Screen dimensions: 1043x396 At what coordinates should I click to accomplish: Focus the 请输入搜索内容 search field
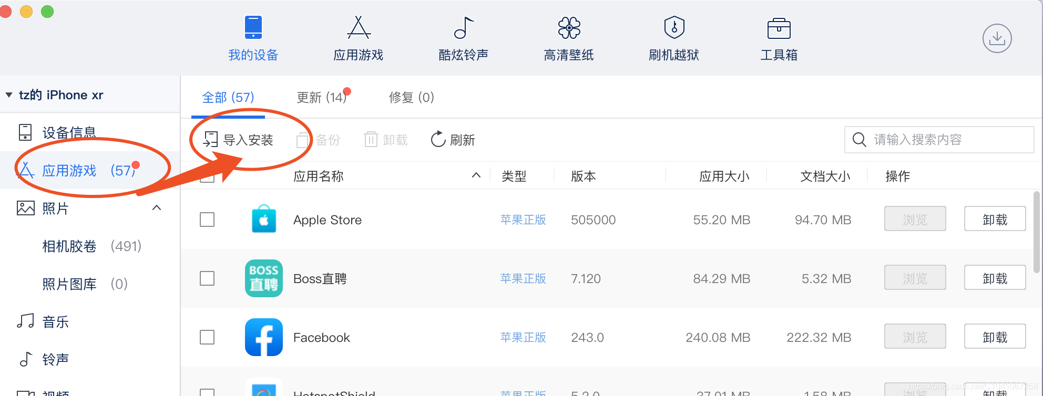tap(939, 140)
